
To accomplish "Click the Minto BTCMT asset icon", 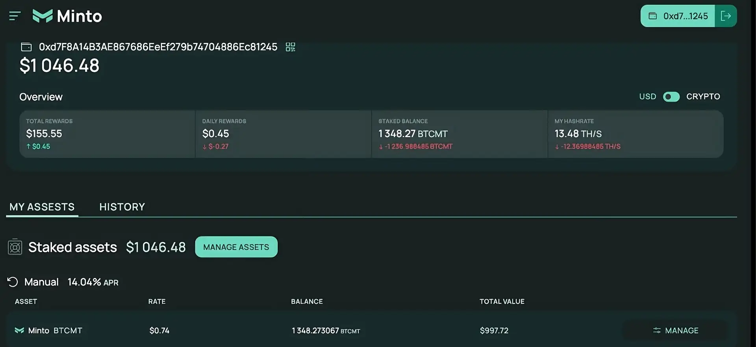I will (x=19, y=330).
